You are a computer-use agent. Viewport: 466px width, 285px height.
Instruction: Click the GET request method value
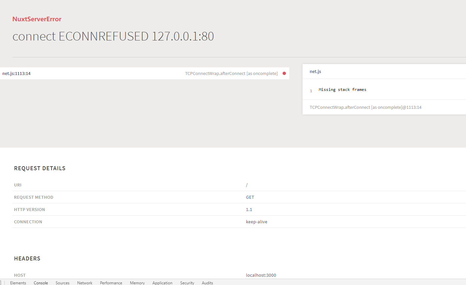pos(250,197)
